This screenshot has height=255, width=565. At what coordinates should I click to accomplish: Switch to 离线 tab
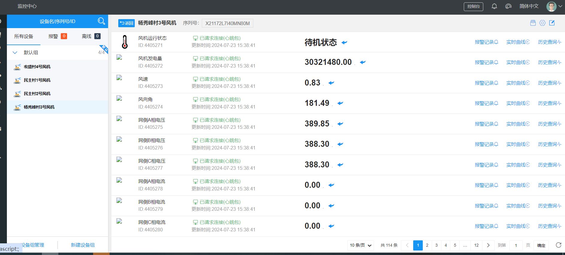(91, 36)
